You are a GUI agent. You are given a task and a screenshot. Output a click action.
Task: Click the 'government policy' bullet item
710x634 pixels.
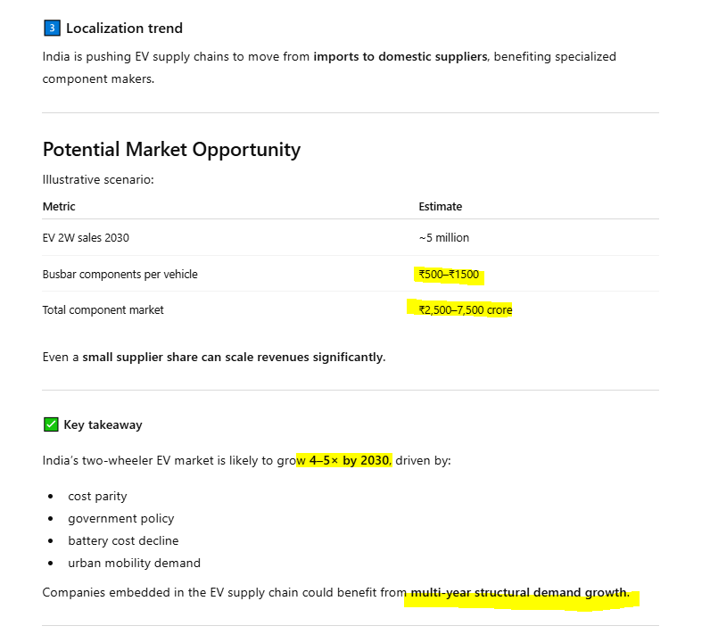[x=120, y=518]
